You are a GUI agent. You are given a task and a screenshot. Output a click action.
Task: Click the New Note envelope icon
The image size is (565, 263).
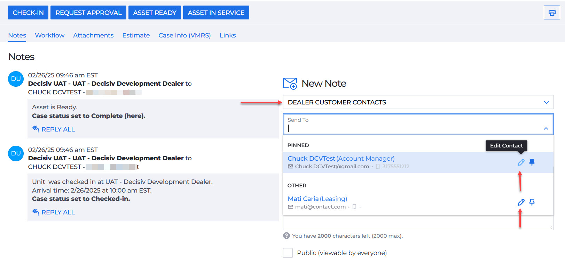click(290, 84)
